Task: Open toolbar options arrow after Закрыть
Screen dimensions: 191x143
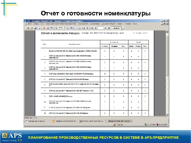Action: [x=123, y=29]
